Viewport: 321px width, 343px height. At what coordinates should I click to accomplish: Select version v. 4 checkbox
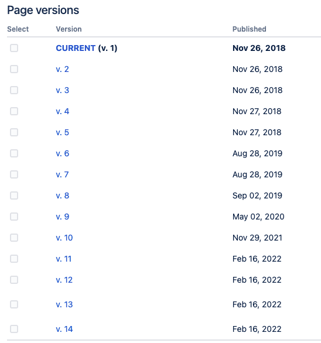[x=14, y=111]
